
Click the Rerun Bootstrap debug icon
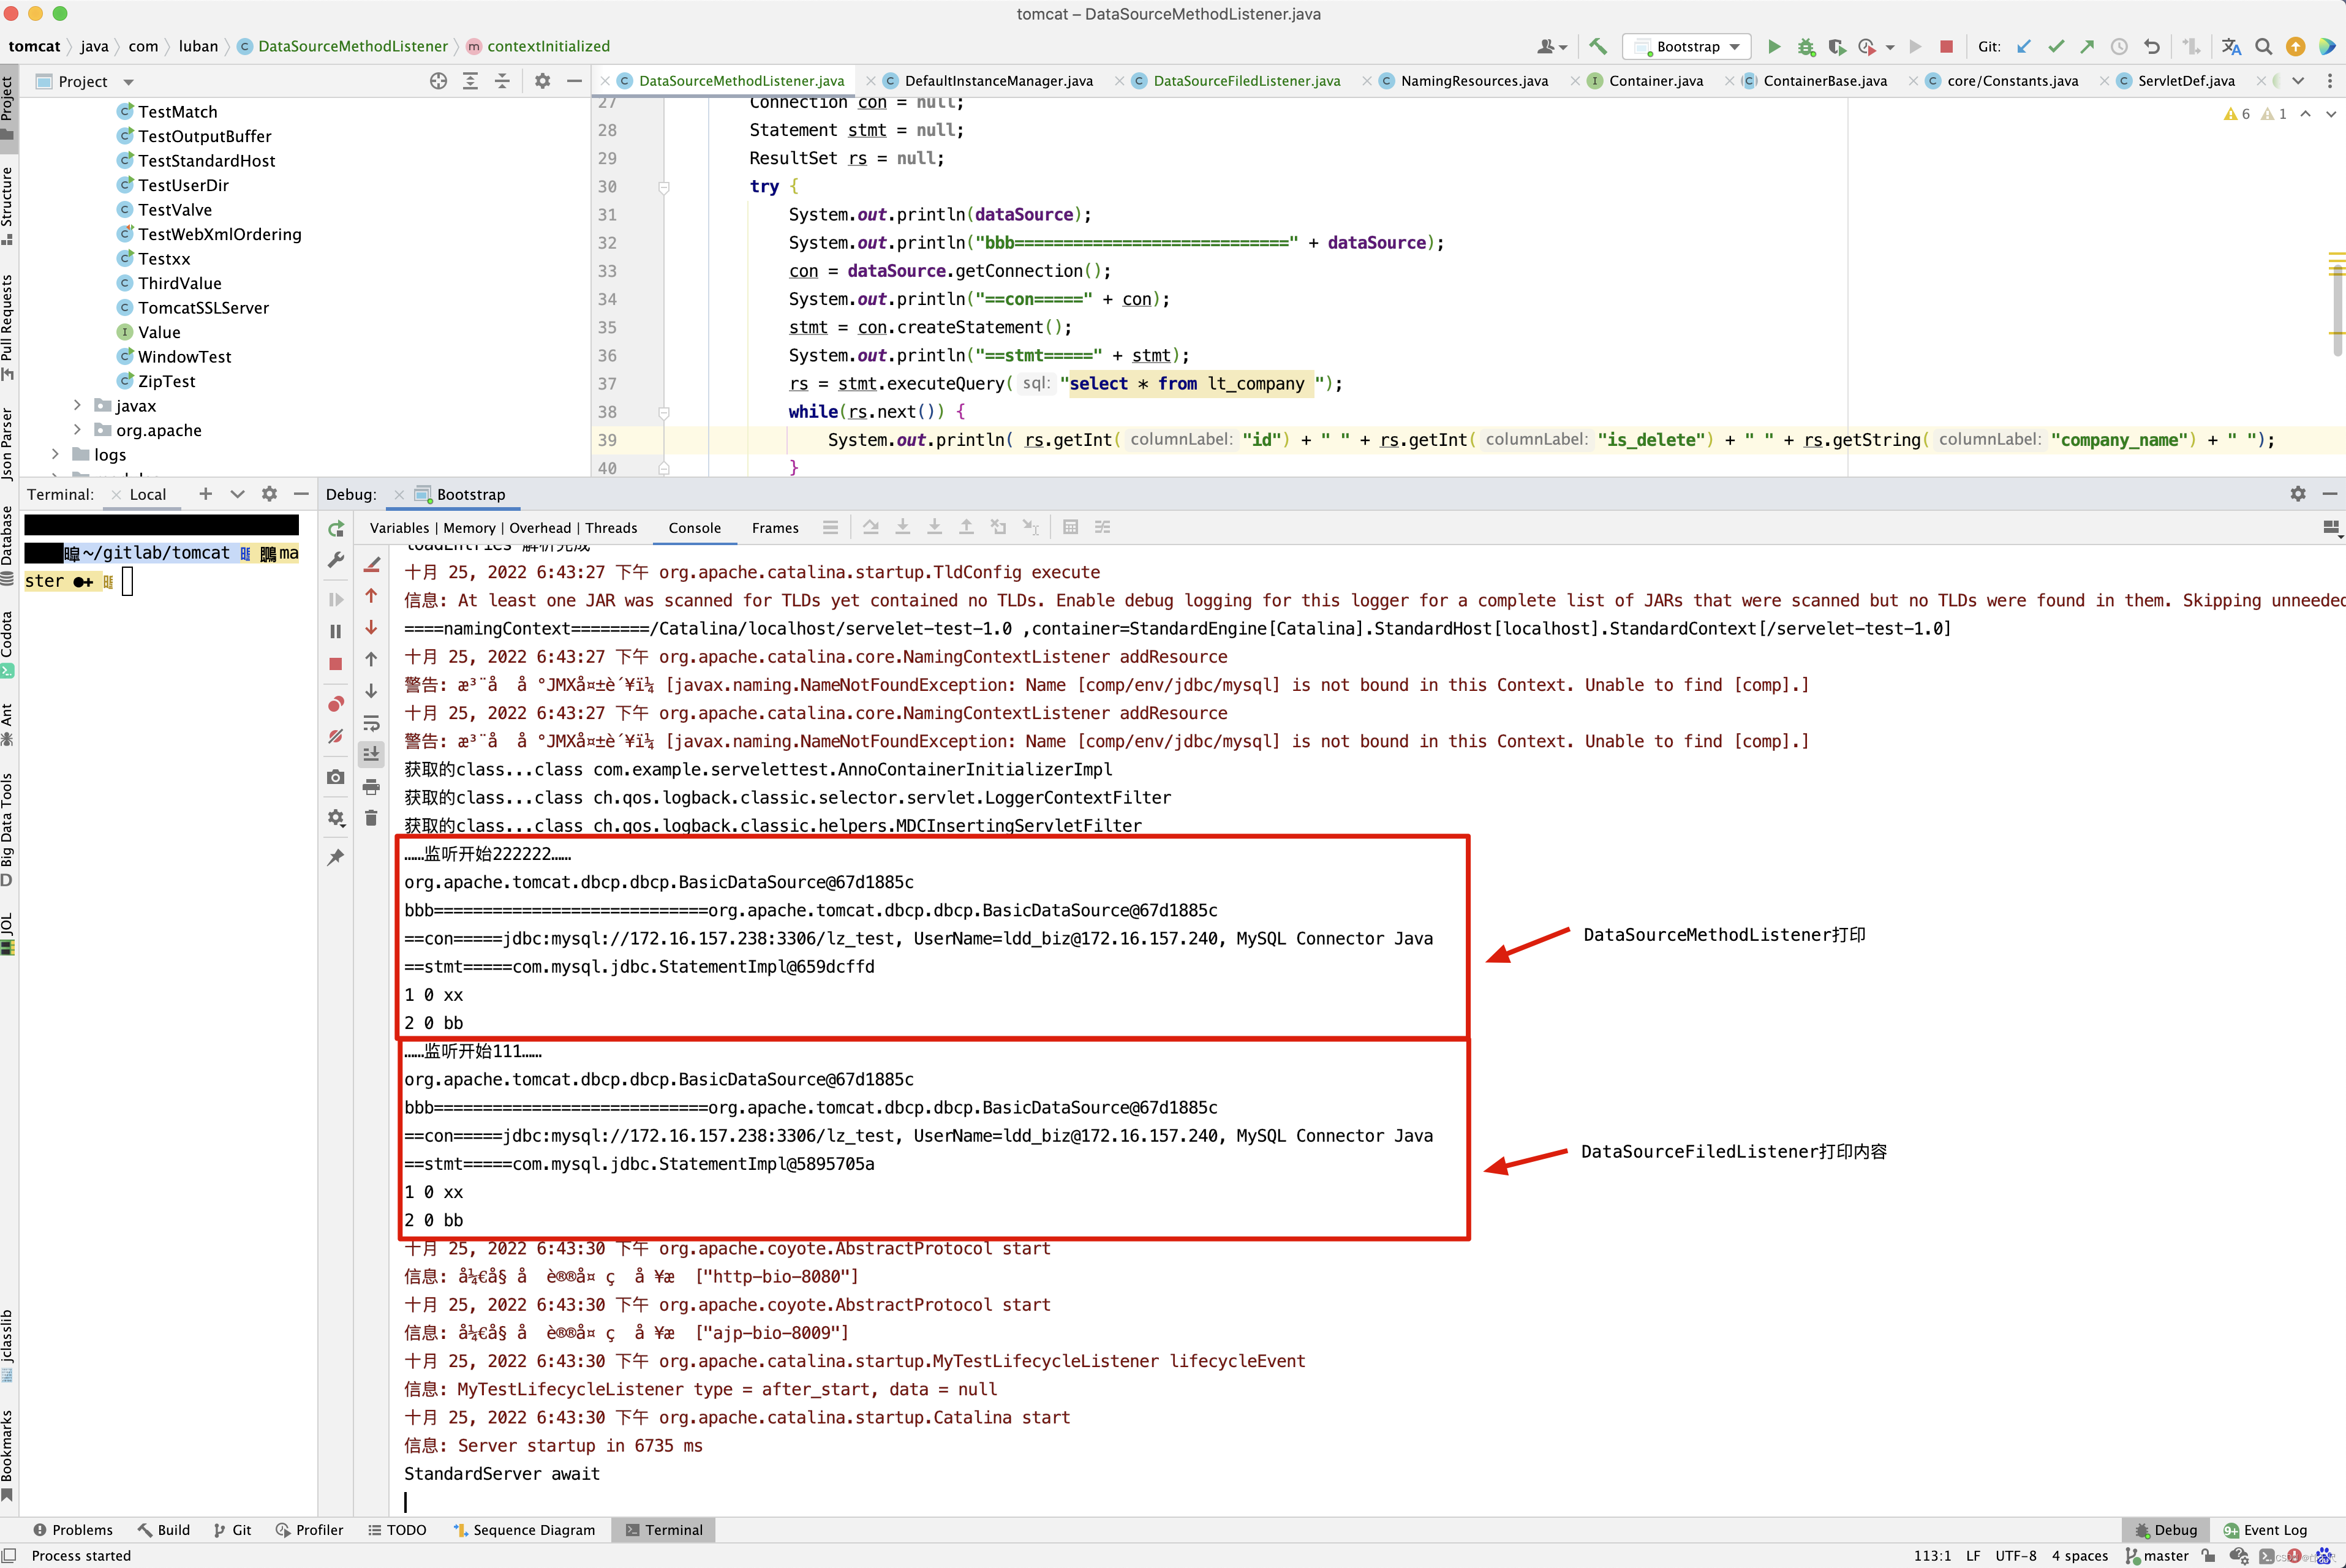pos(336,528)
